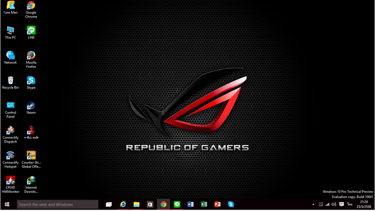The width and height of the screenshot is (375, 211).
Task: Launch Counter-Strike Global Offensive shortcut
Action: tap(31, 159)
